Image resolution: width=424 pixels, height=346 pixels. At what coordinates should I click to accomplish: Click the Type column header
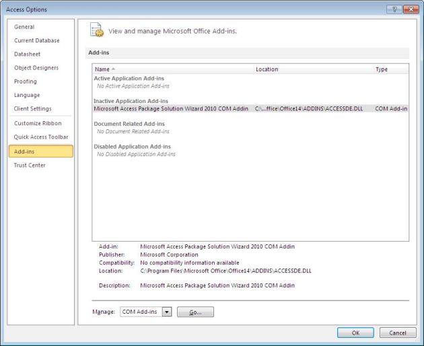pos(382,69)
